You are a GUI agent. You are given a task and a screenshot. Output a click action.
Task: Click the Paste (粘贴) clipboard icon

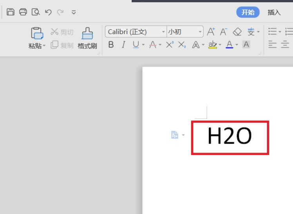(x=37, y=34)
